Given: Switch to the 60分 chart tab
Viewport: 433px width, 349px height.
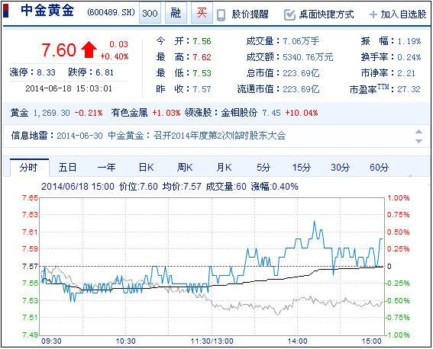Looking at the screenshot, I should [379, 168].
